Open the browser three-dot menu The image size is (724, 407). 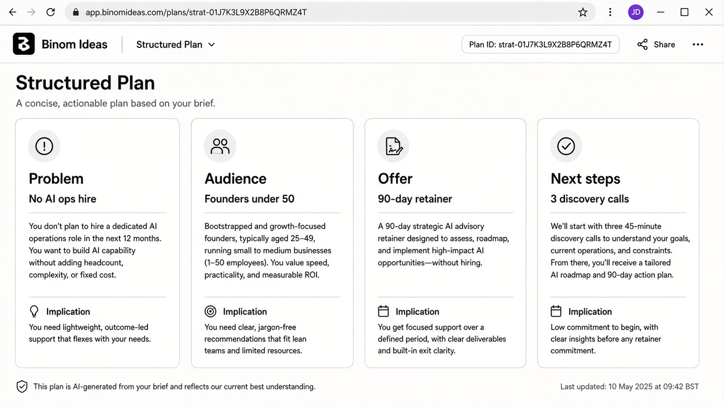[610, 12]
